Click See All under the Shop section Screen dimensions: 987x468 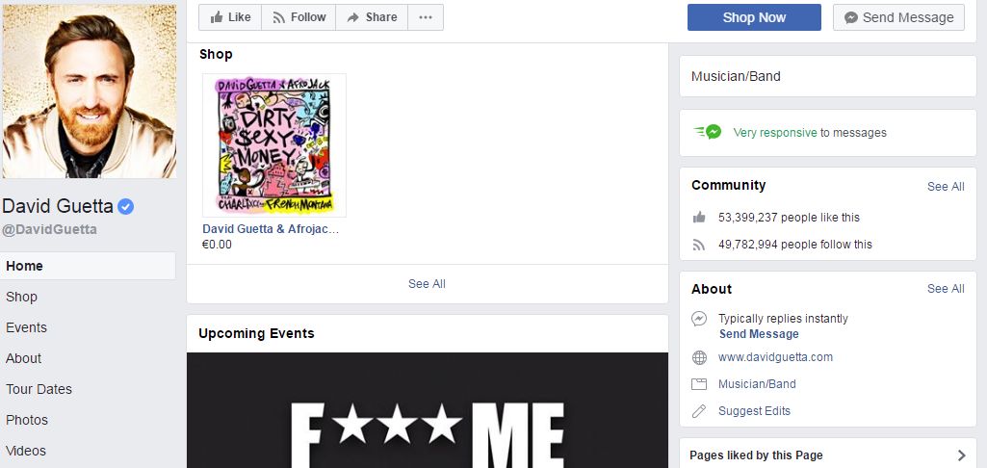(427, 284)
